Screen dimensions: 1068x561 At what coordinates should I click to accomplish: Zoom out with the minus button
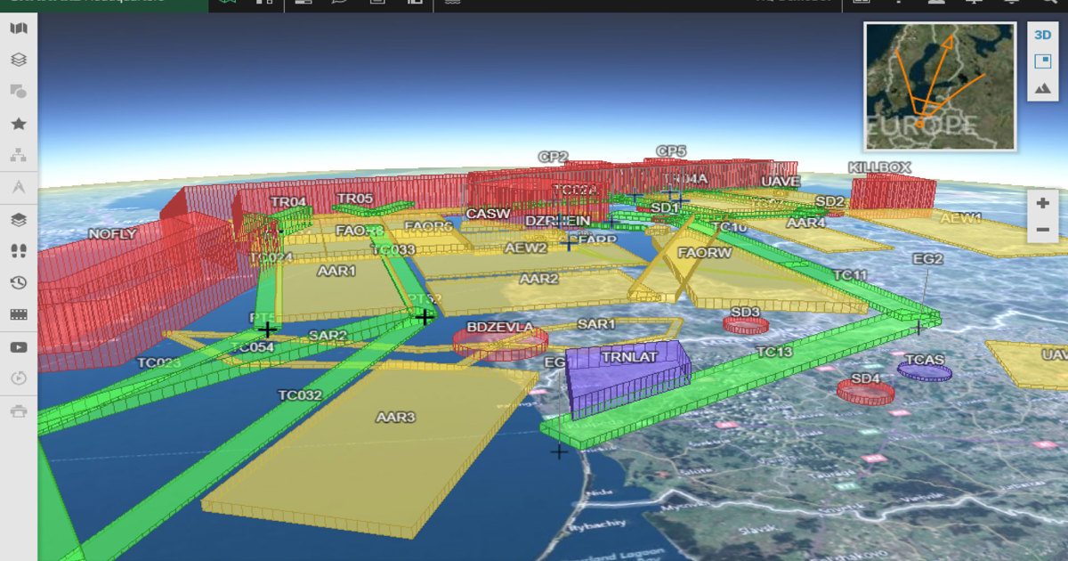pyautogui.click(x=1042, y=230)
